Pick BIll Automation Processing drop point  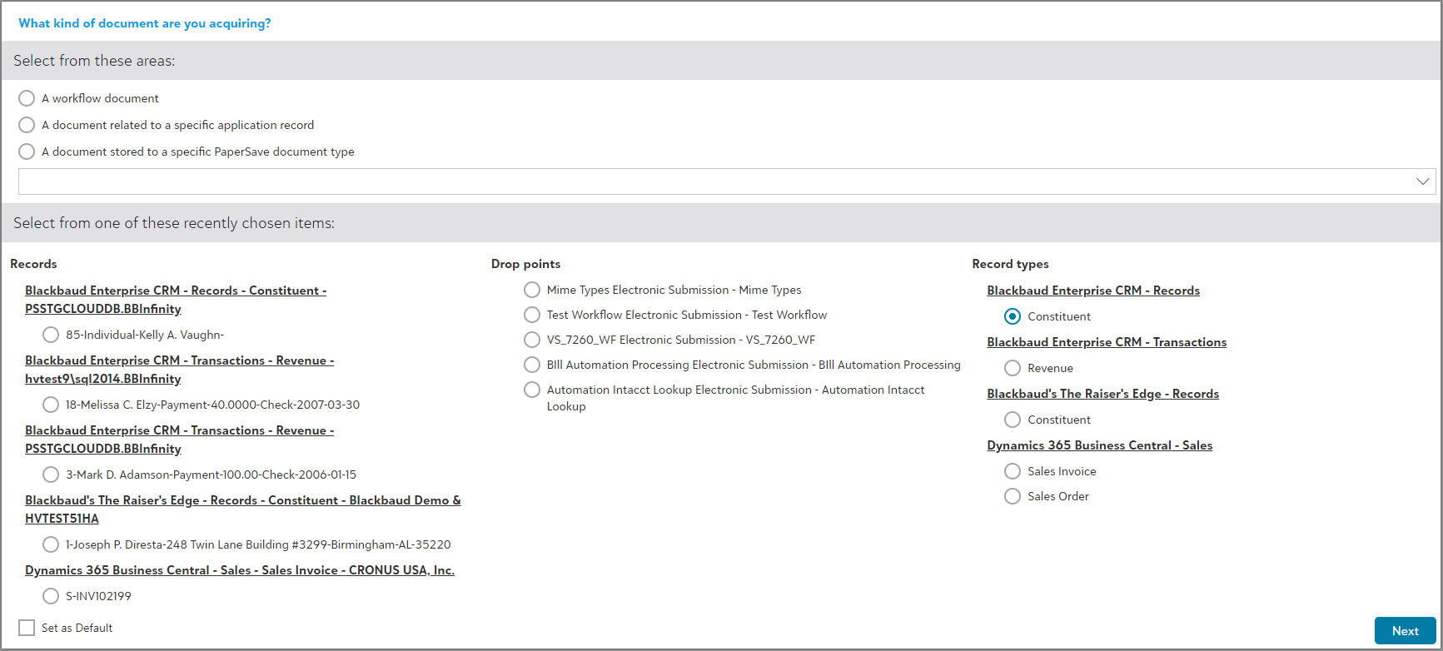pos(532,365)
